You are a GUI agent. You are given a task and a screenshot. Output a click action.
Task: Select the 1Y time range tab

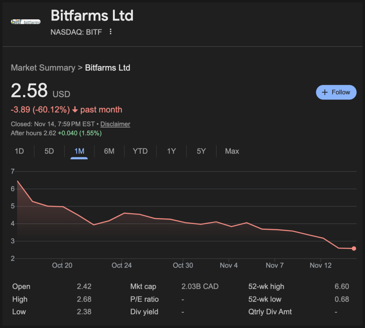(x=172, y=151)
